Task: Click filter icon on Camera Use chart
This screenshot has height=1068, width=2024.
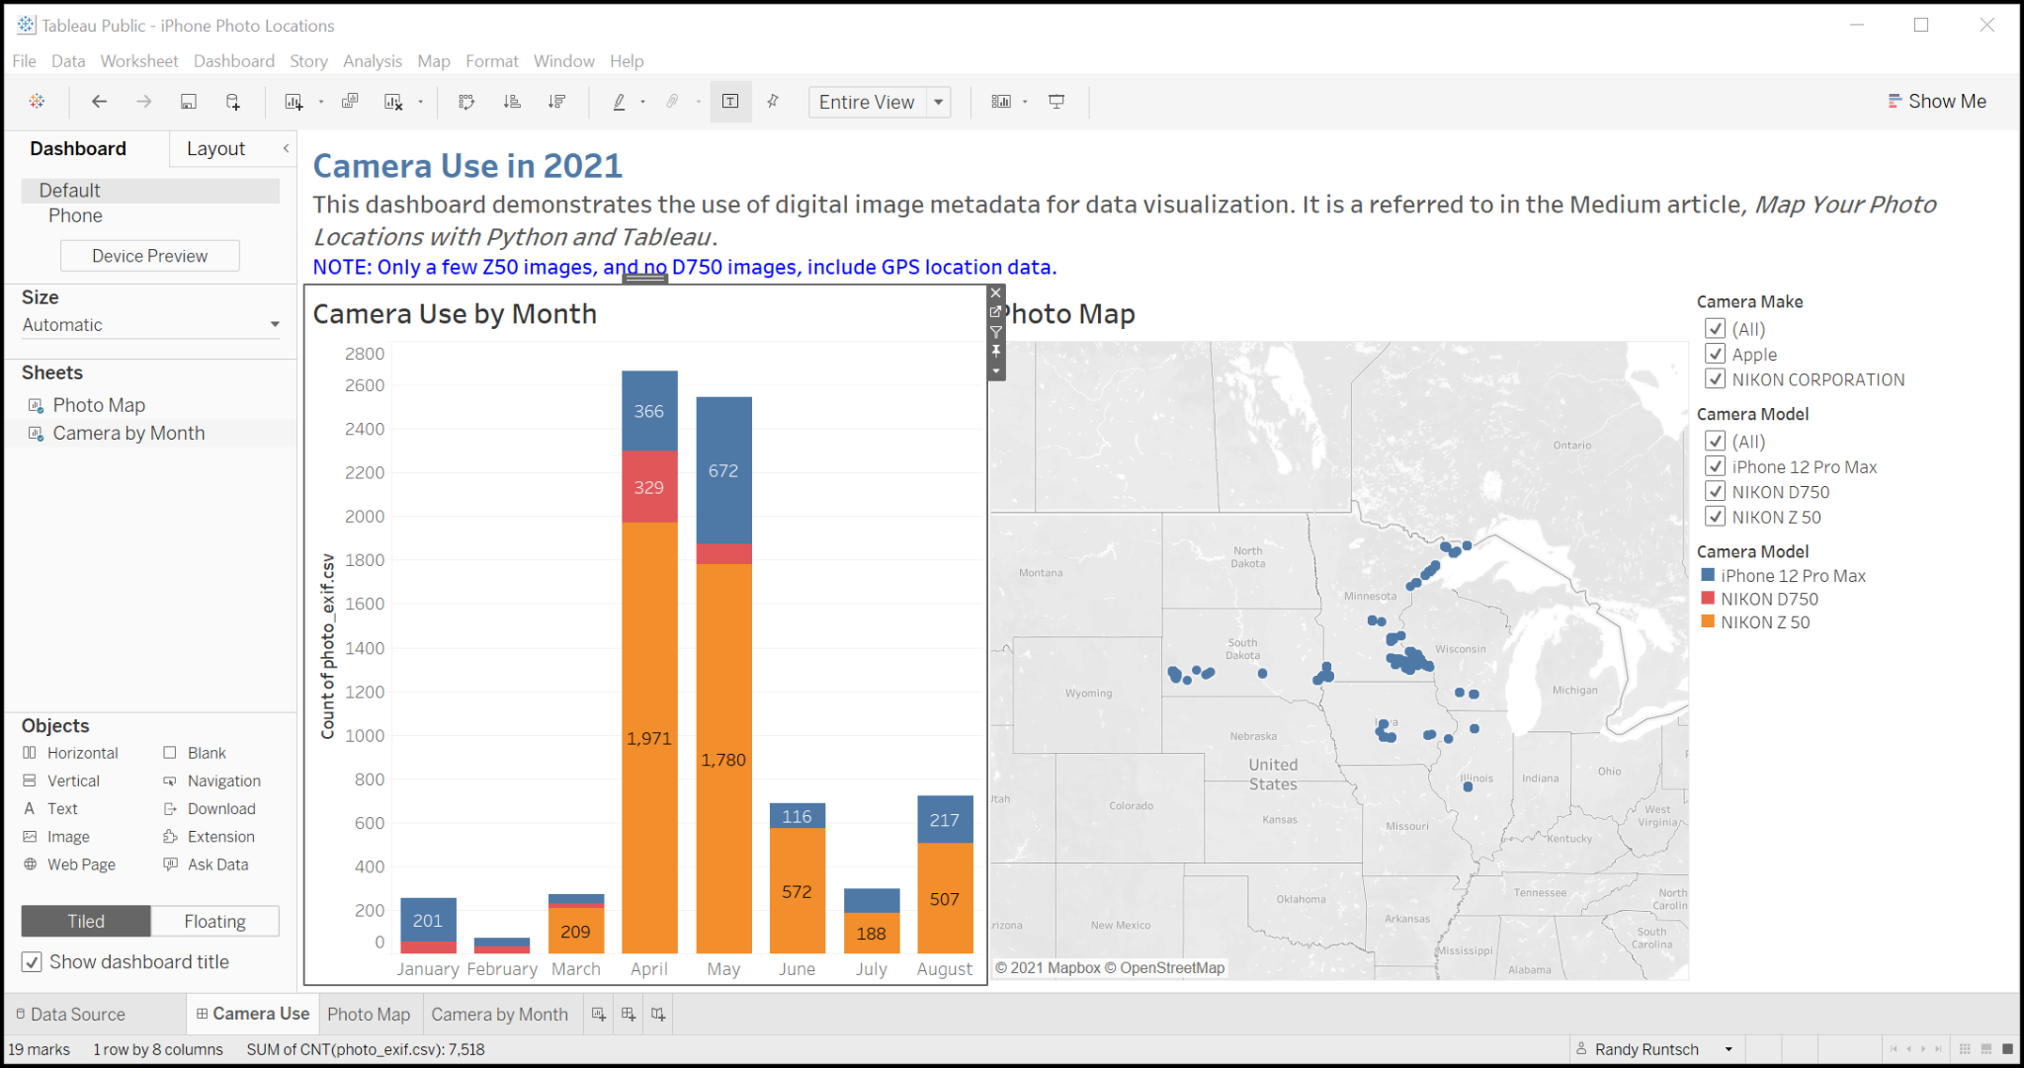Action: (x=996, y=332)
